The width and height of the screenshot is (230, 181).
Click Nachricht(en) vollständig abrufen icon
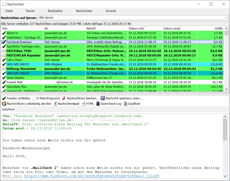point(4,104)
